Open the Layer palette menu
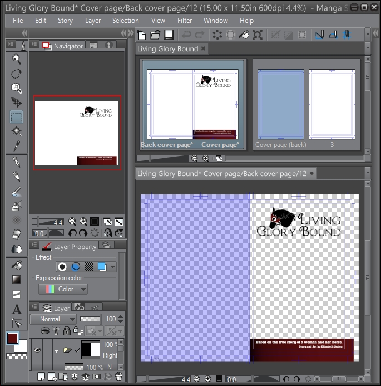The width and height of the screenshot is (381, 386). pyautogui.click(x=34, y=307)
